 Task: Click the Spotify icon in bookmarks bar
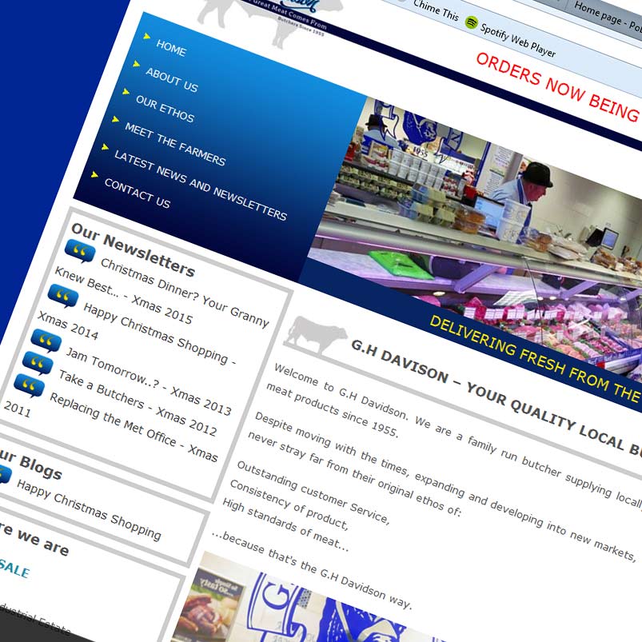pyautogui.click(x=471, y=22)
